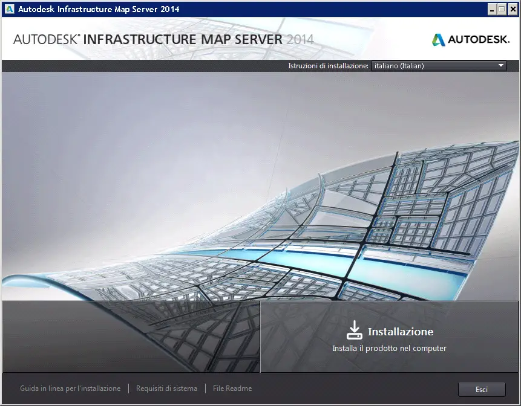This screenshot has height=406, width=521.
Task: Click the Infrastructure Map Server 2014 product title
Action: 163,39
